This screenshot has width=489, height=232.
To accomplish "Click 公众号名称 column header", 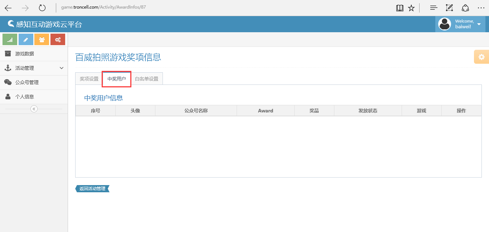I will click(196, 111).
